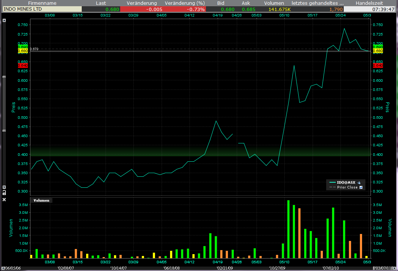Screen dimensions: 398x271
Task: Click the right Volumen axis title
Action: 390,228
